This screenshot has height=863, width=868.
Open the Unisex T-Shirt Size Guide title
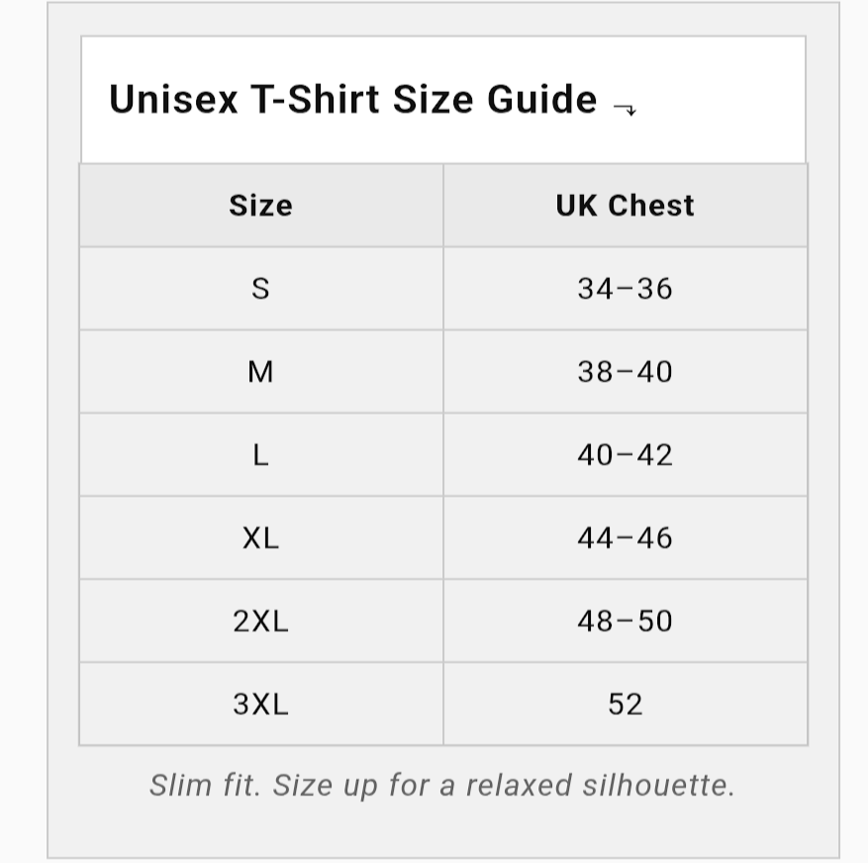352,100
